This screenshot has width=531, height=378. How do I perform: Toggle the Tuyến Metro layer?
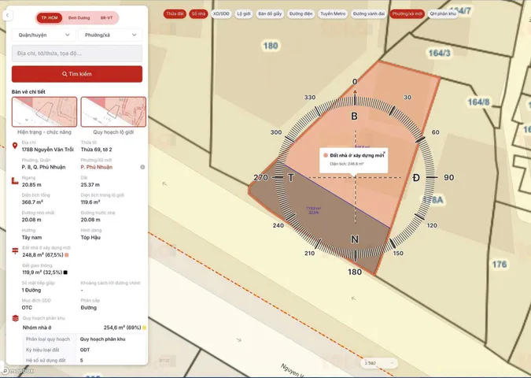point(333,14)
